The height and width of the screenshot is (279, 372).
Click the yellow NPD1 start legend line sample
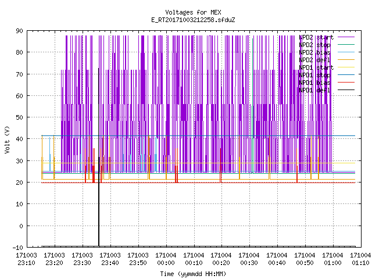click(346, 67)
